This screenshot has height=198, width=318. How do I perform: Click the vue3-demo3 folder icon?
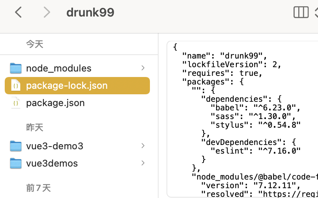point(16,146)
